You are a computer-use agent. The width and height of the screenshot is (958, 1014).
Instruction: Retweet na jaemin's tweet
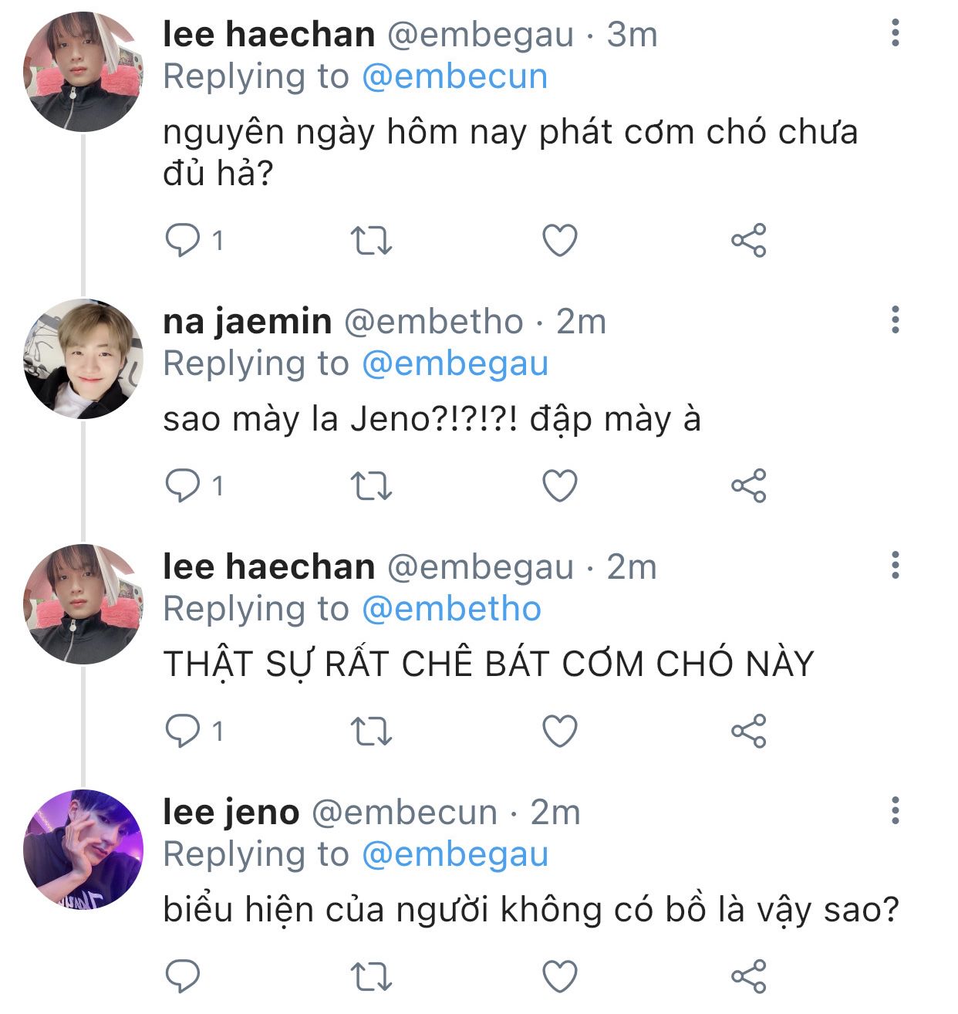[x=371, y=485]
